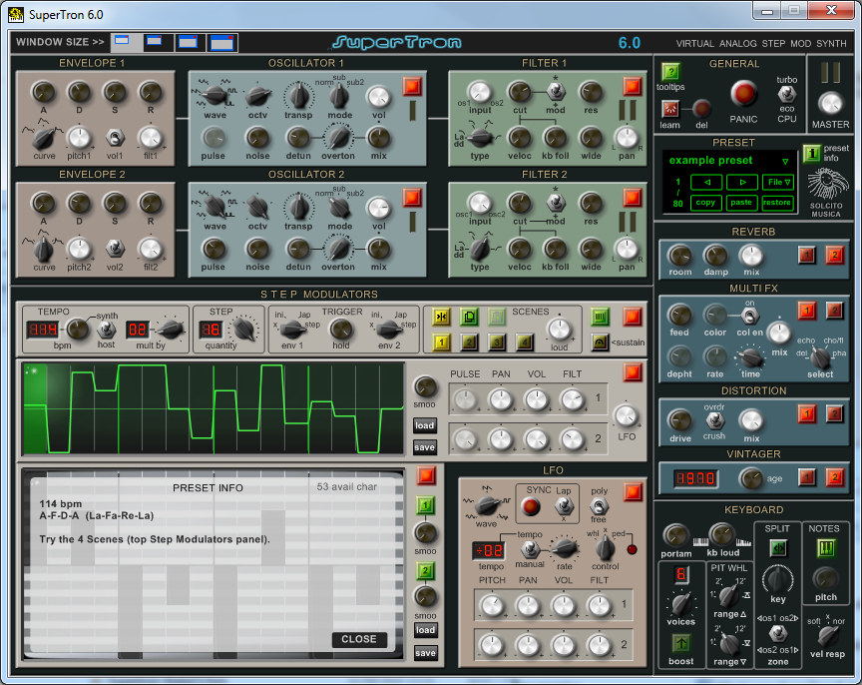Toggle Oscillator 1 red power button
Screen dimensions: 862x685
click(x=412, y=87)
